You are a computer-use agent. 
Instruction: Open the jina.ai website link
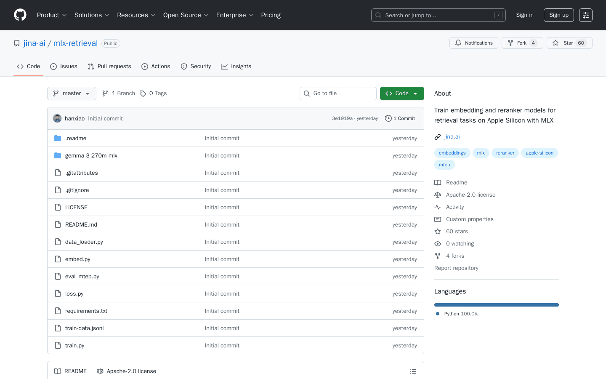tap(452, 136)
